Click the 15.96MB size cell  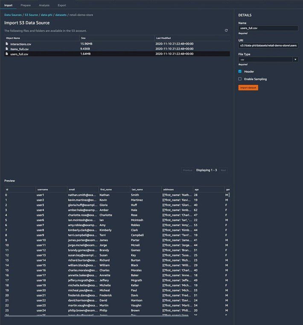coord(86,44)
